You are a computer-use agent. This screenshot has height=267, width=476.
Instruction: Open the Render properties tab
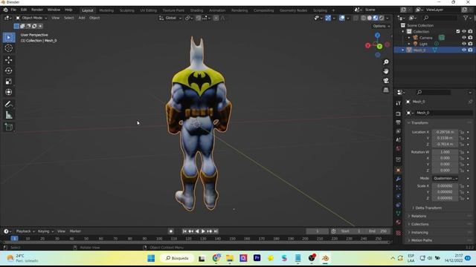coord(399,113)
